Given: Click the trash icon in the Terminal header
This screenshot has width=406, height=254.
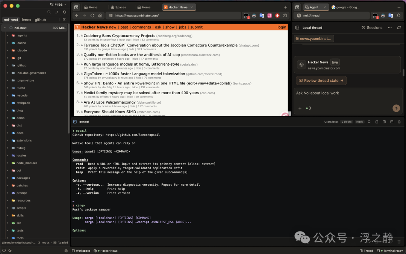Looking at the screenshot, I should (x=399, y=122).
